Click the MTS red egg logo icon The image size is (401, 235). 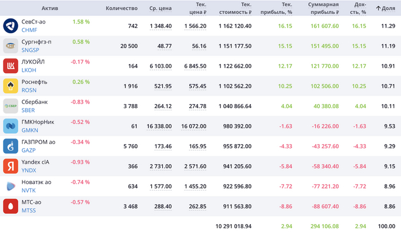click(11, 206)
